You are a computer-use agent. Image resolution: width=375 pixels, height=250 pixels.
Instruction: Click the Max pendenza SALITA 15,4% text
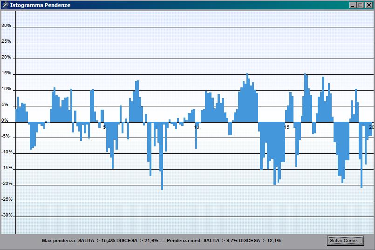pos(78,240)
